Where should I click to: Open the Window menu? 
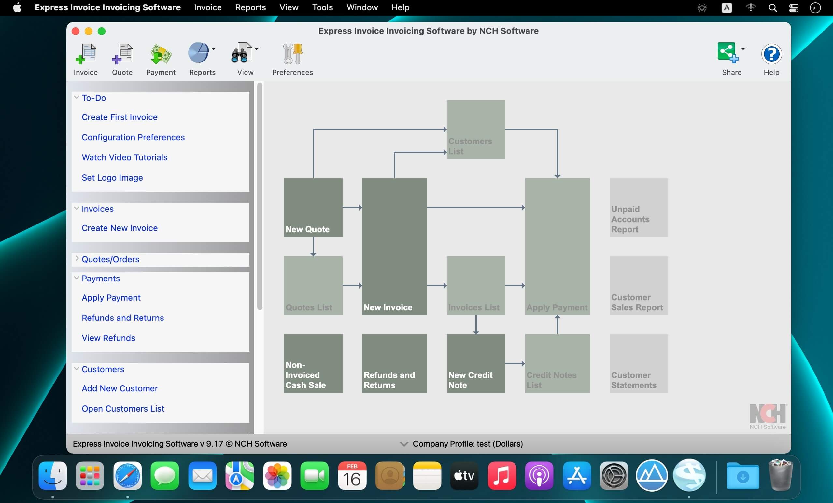[362, 7]
